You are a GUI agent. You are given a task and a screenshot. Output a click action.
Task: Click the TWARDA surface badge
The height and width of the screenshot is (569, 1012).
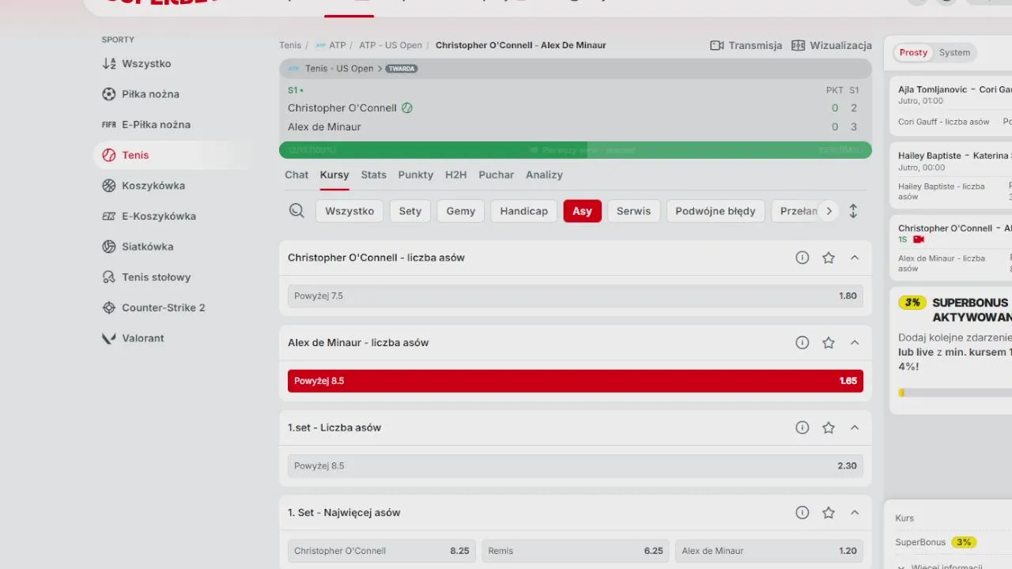(x=402, y=69)
